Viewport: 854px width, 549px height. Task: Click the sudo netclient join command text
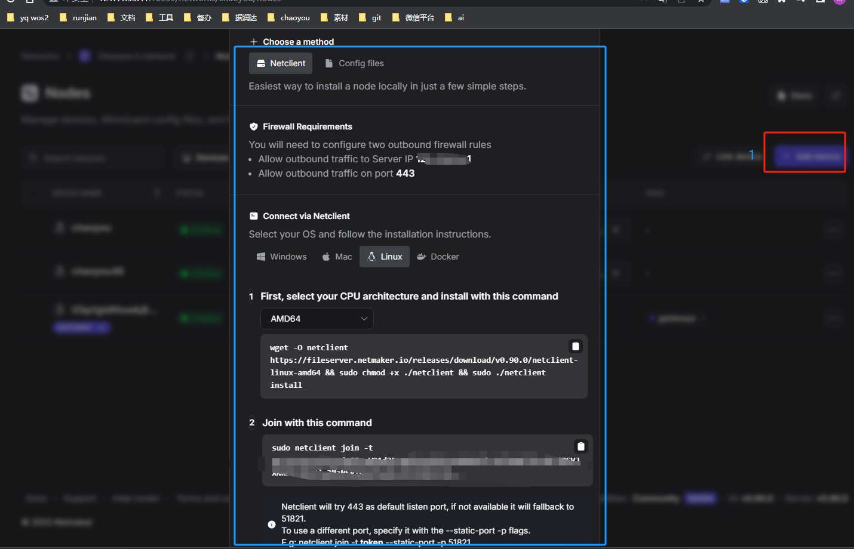pos(322,448)
